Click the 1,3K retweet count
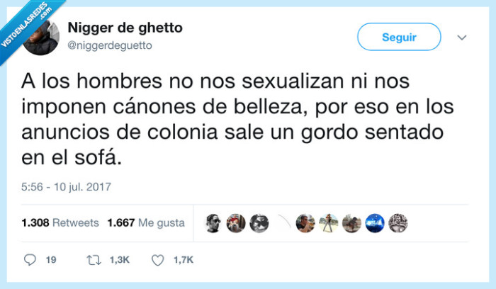 pyautogui.click(x=120, y=260)
